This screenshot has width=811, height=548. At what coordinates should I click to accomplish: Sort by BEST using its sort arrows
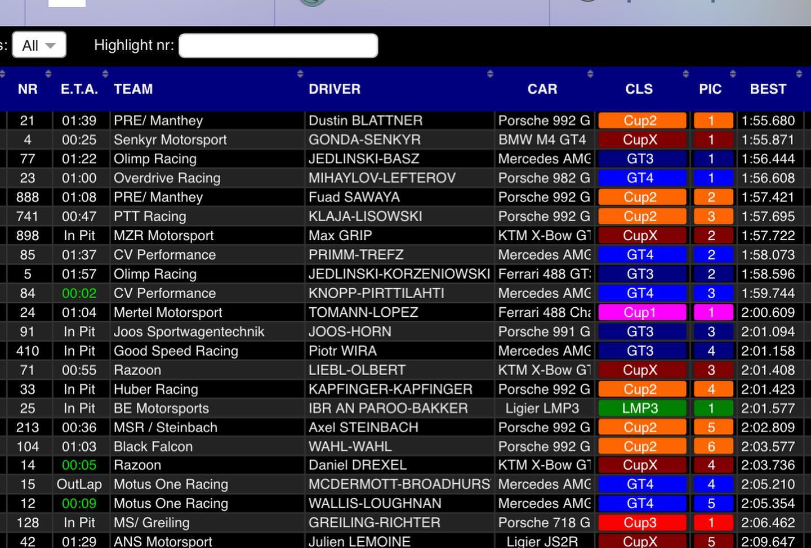click(x=799, y=74)
